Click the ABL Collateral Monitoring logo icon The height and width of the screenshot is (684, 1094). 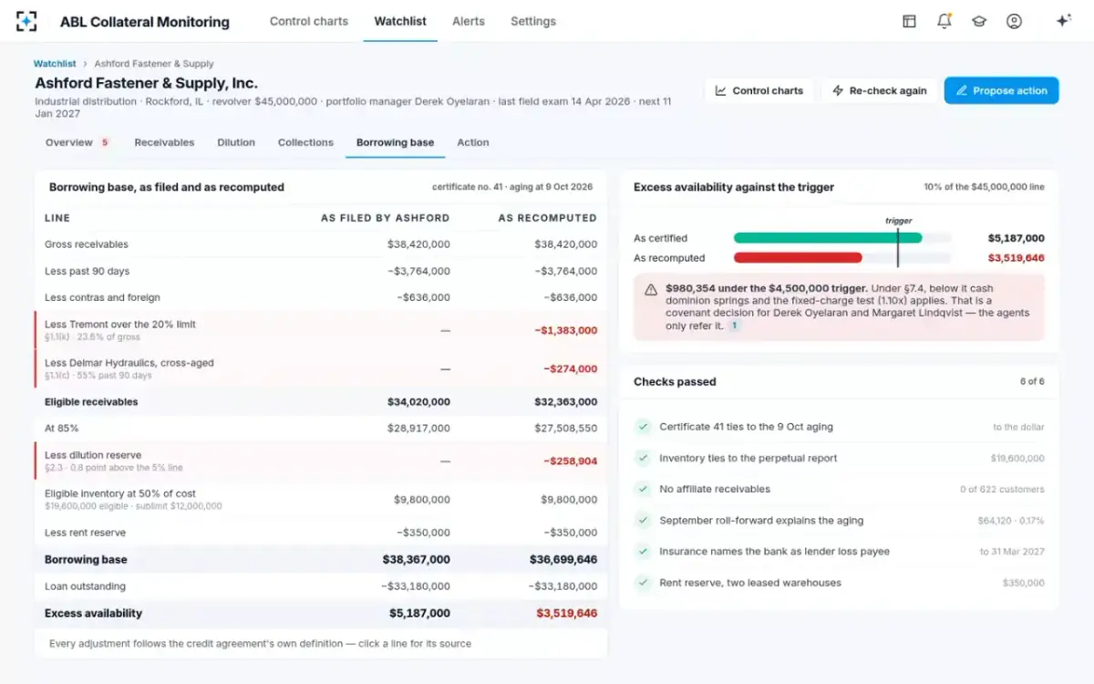(26, 21)
